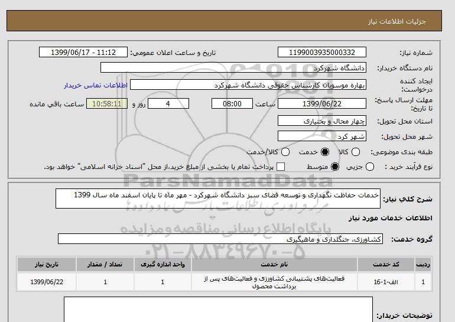Click the اطلاعات خدمات مورد نیاز section heading
The image size is (455, 322).
point(390,218)
